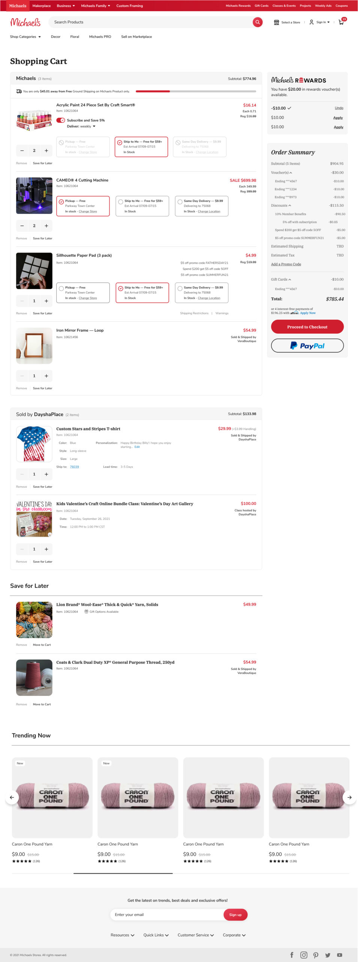Screen dimensions: 358x962
Task: Open the Pinterest icon in footer
Action: [x=316, y=955]
